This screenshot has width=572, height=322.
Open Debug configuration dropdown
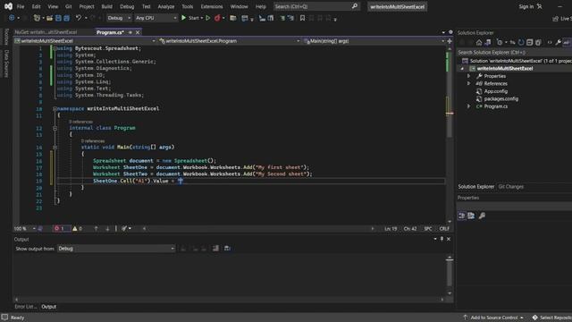(x=119, y=18)
